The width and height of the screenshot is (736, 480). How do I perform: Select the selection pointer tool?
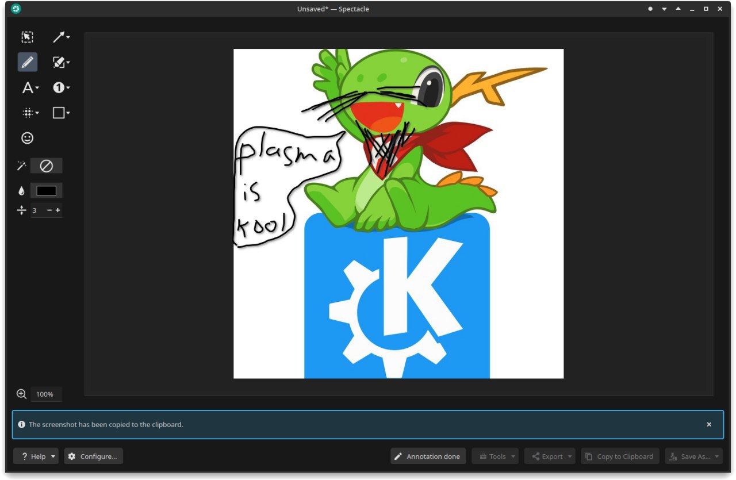coord(27,37)
